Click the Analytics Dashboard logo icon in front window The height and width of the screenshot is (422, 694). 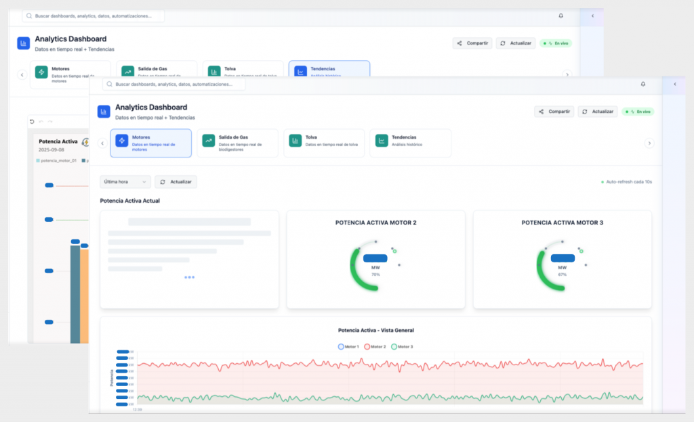[x=104, y=112]
